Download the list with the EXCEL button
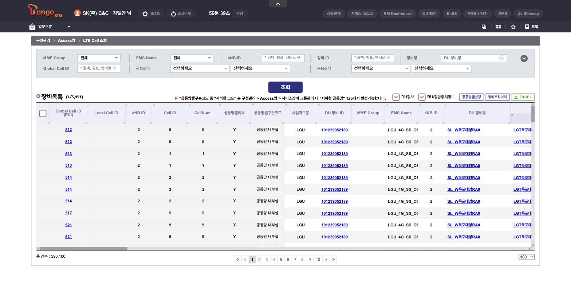 523,97
